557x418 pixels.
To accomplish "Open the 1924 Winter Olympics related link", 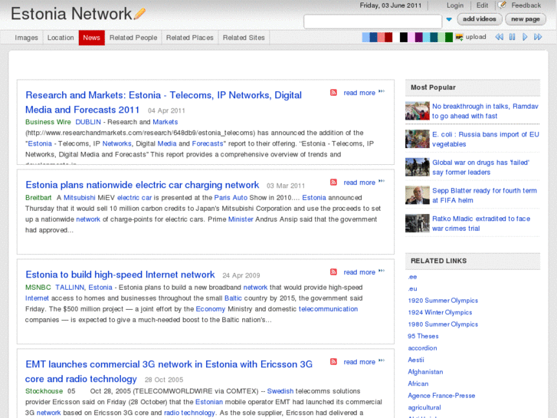I will click(440, 312).
